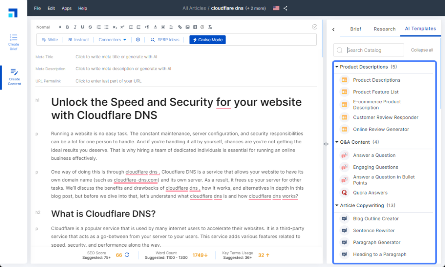Insert a hyperlink
The height and width of the screenshot is (267, 445).
coord(179,27)
